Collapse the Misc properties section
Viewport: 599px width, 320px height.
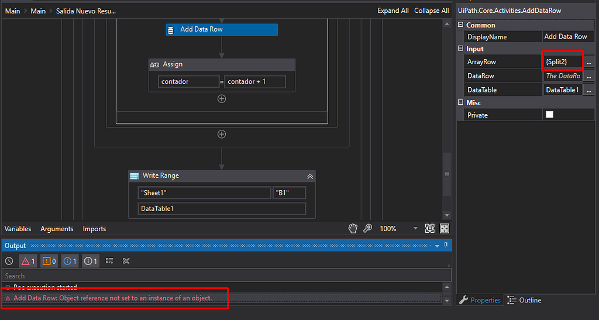pyautogui.click(x=460, y=102)
